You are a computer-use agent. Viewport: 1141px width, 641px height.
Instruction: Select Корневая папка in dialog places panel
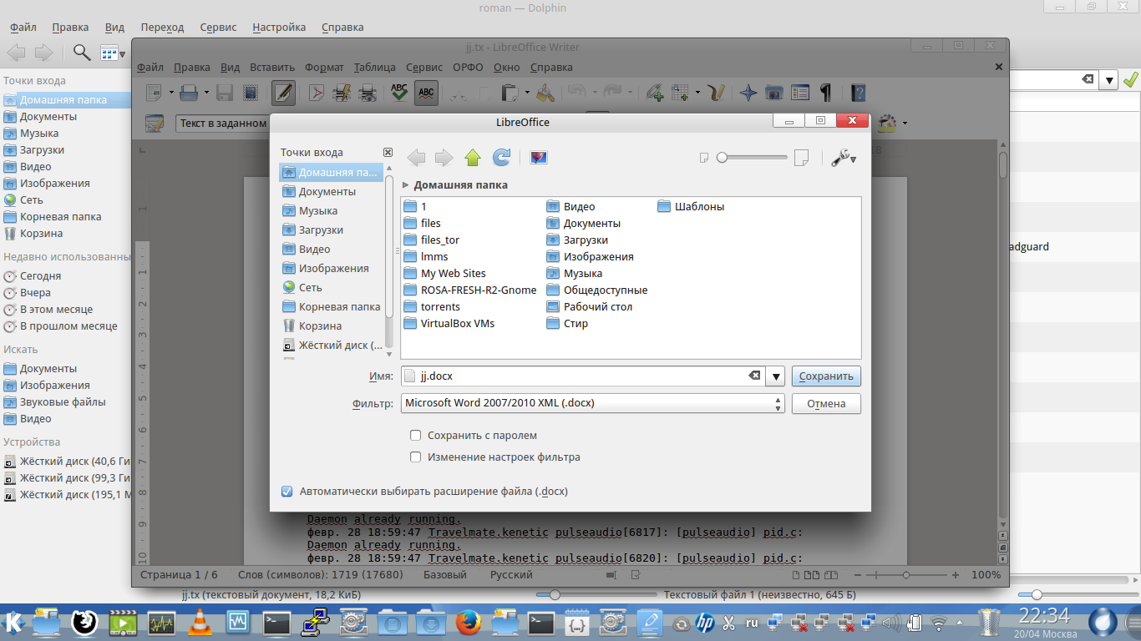[x=339, y=307]
